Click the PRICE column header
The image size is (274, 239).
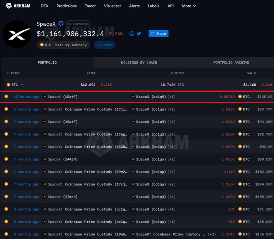tap(91, 73)
